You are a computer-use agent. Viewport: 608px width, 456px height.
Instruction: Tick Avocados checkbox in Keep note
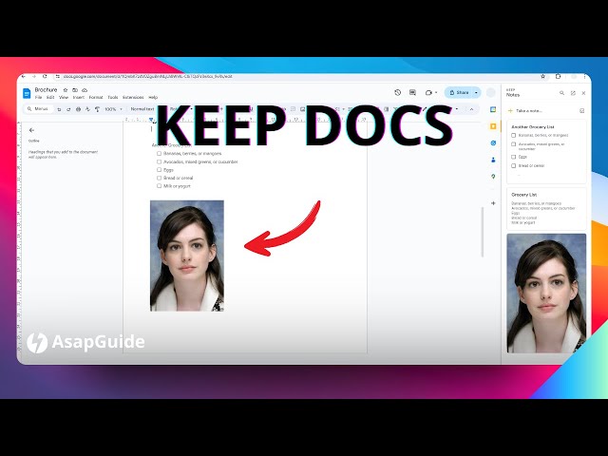513,144
